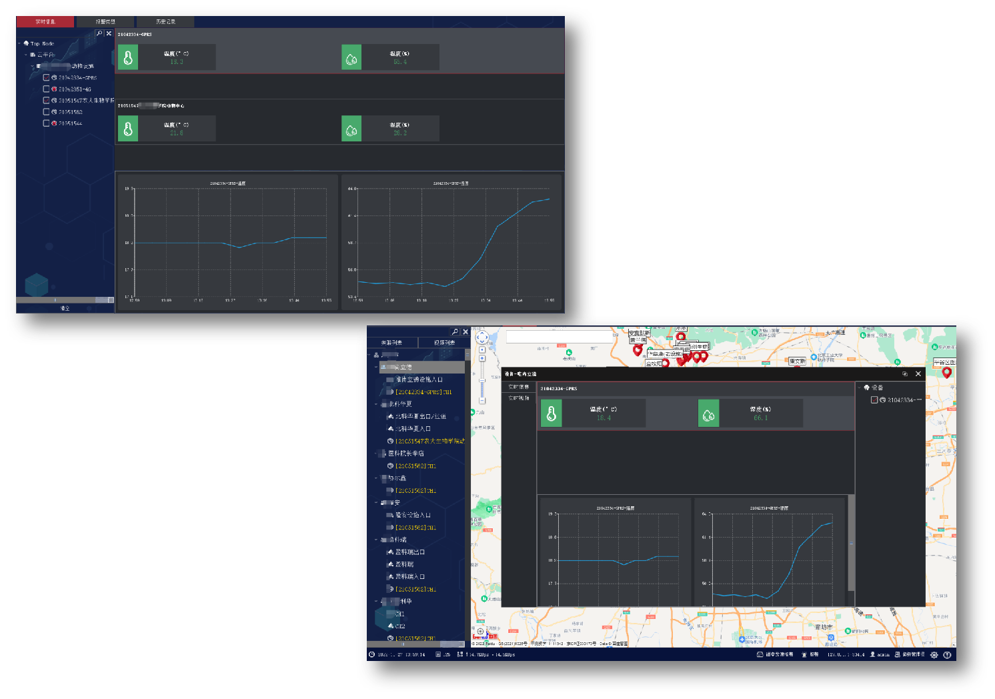Switch to the 视频列表 tab

444,343
